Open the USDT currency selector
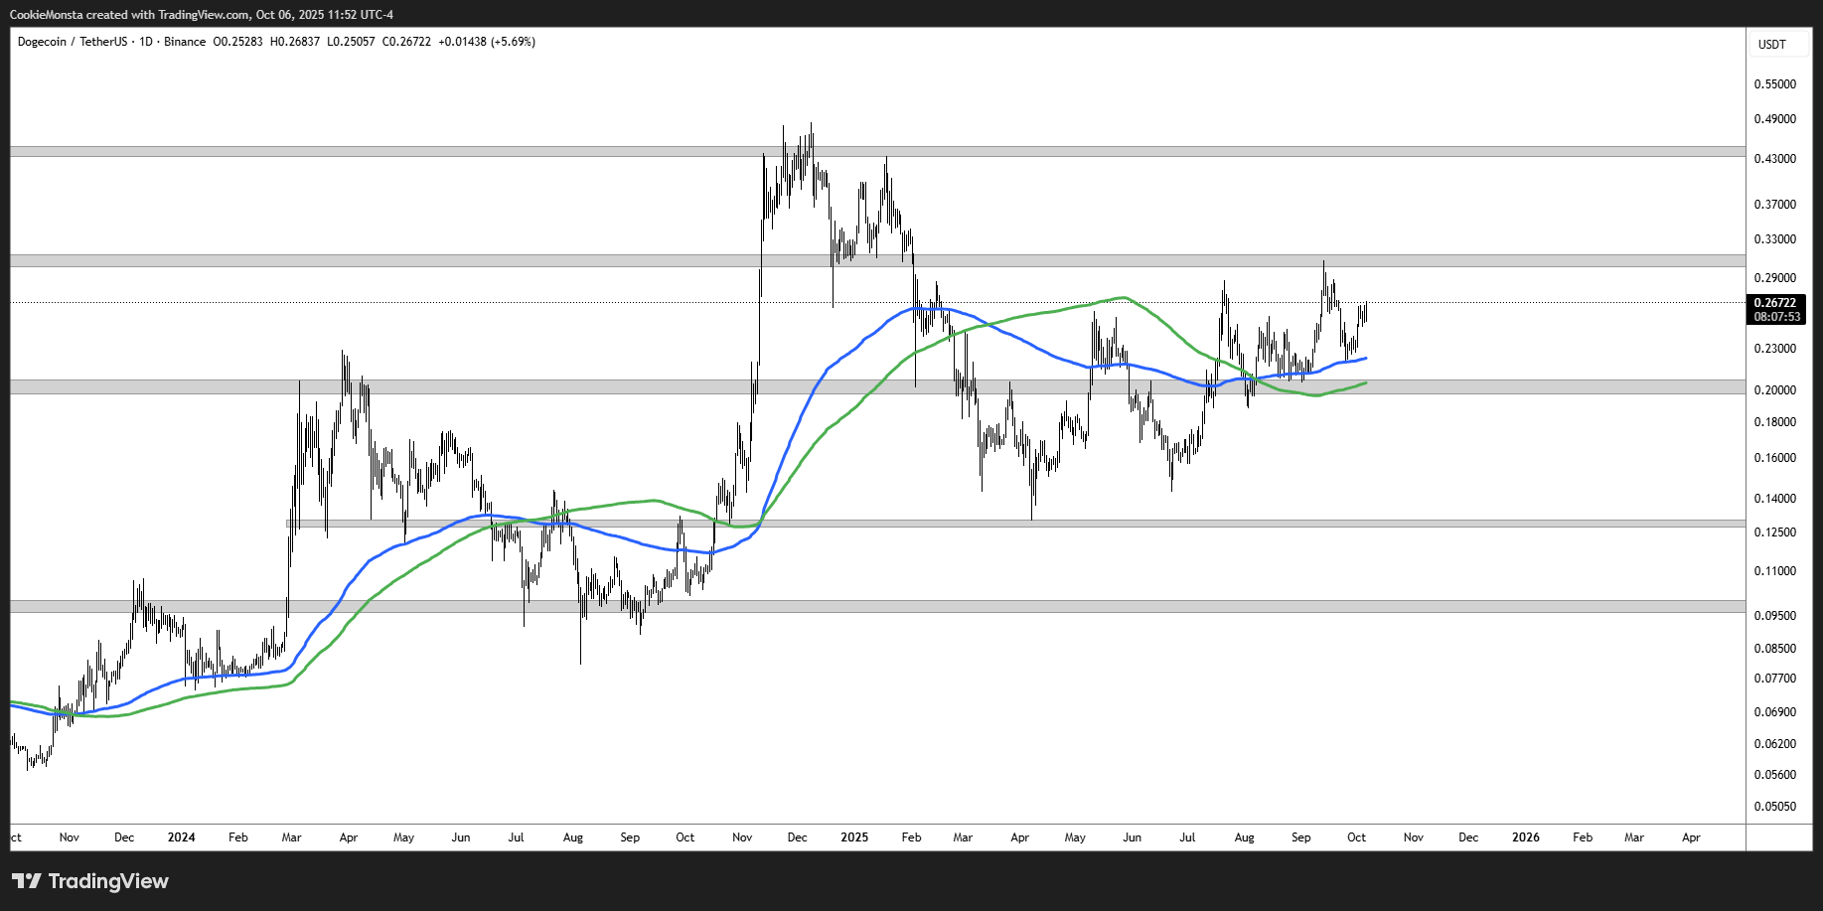This screenshot has width=1823, height=911. [1771, 45]
